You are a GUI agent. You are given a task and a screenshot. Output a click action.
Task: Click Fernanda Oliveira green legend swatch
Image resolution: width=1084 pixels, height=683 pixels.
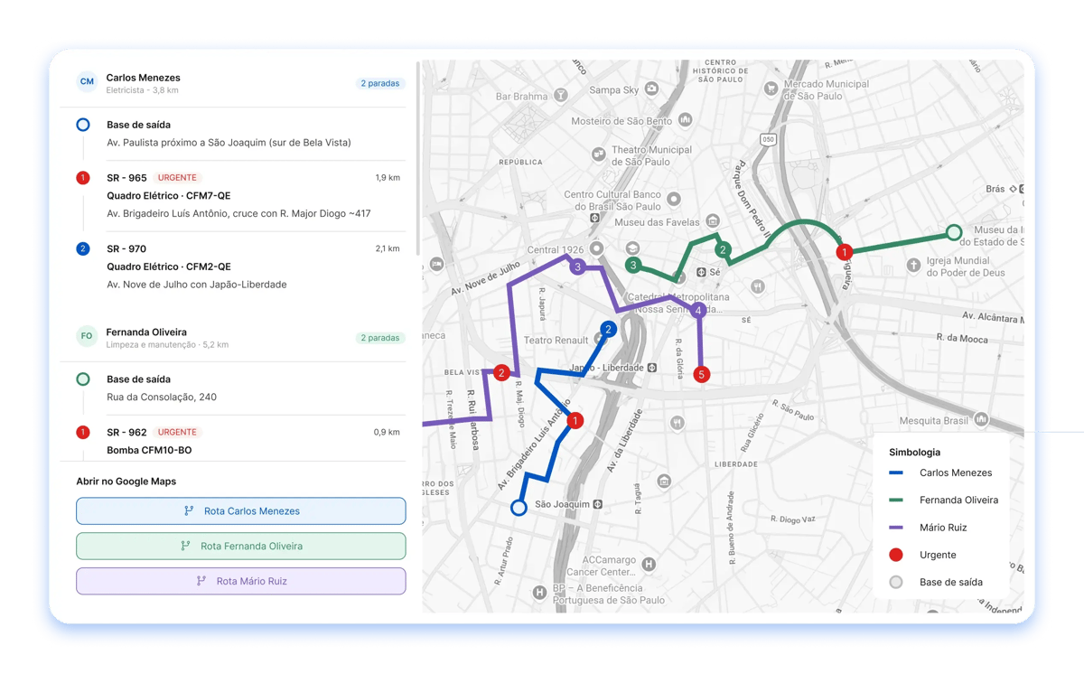[896, 500]
